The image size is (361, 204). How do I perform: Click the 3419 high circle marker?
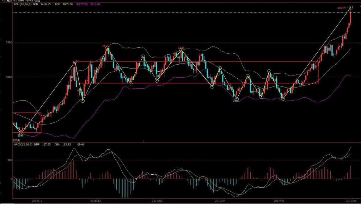click(x=108, y=49)
